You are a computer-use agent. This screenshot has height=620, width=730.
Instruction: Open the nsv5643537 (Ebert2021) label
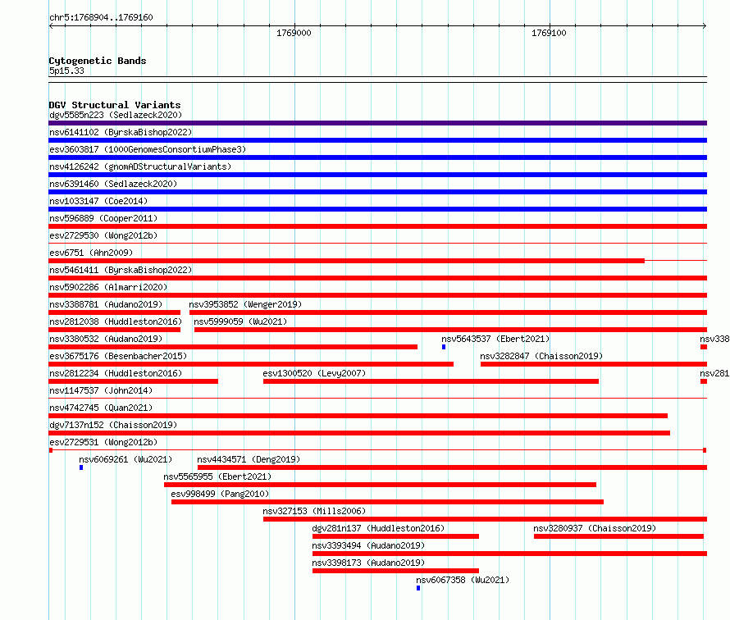click(x=495, y=339)
